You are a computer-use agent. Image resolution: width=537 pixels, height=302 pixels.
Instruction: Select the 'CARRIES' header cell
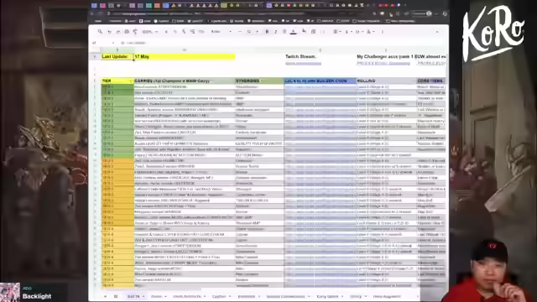[185, 81]
